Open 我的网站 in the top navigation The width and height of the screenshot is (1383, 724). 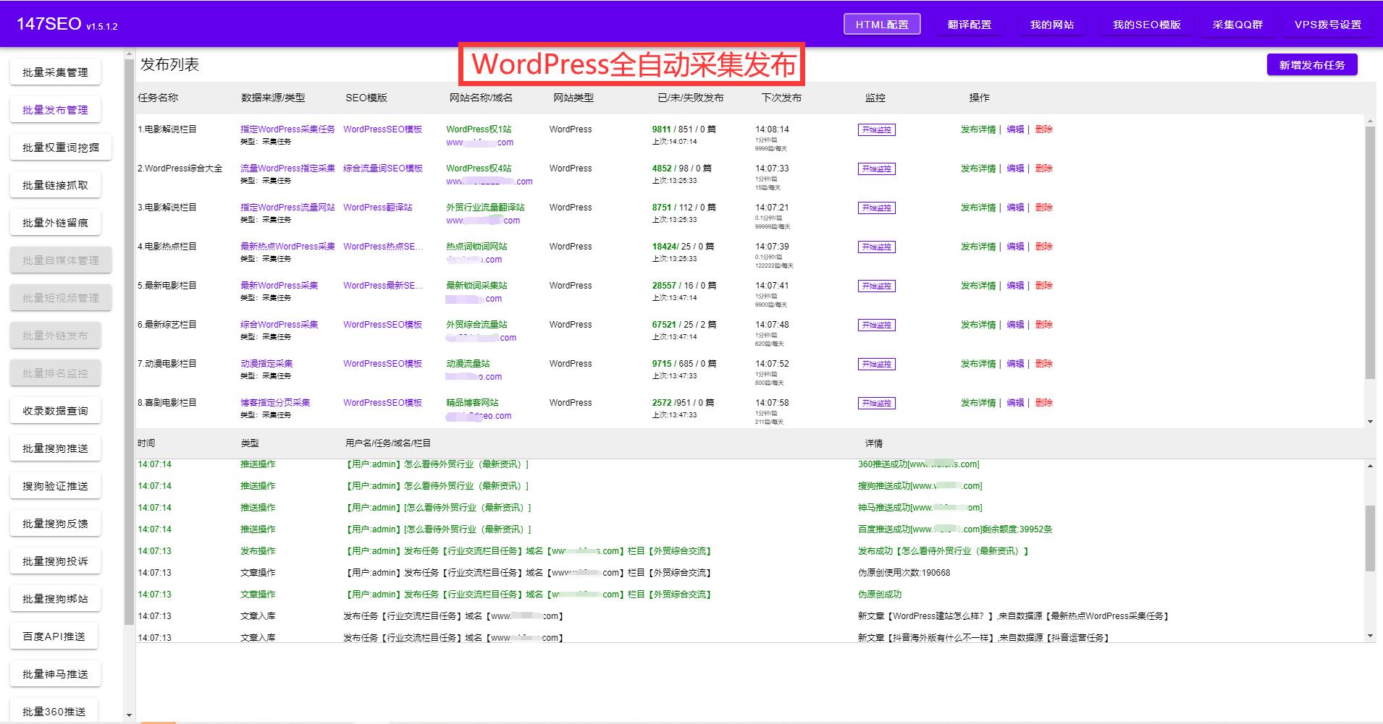click(1051, 23)
